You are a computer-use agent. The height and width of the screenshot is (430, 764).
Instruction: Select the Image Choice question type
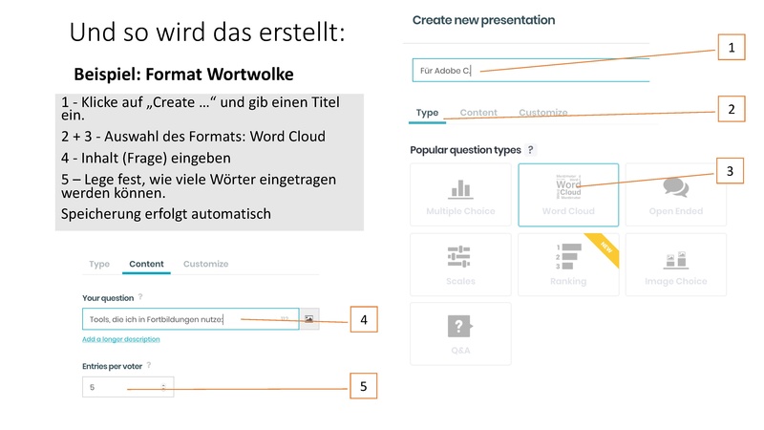click(x=675, y=265)
